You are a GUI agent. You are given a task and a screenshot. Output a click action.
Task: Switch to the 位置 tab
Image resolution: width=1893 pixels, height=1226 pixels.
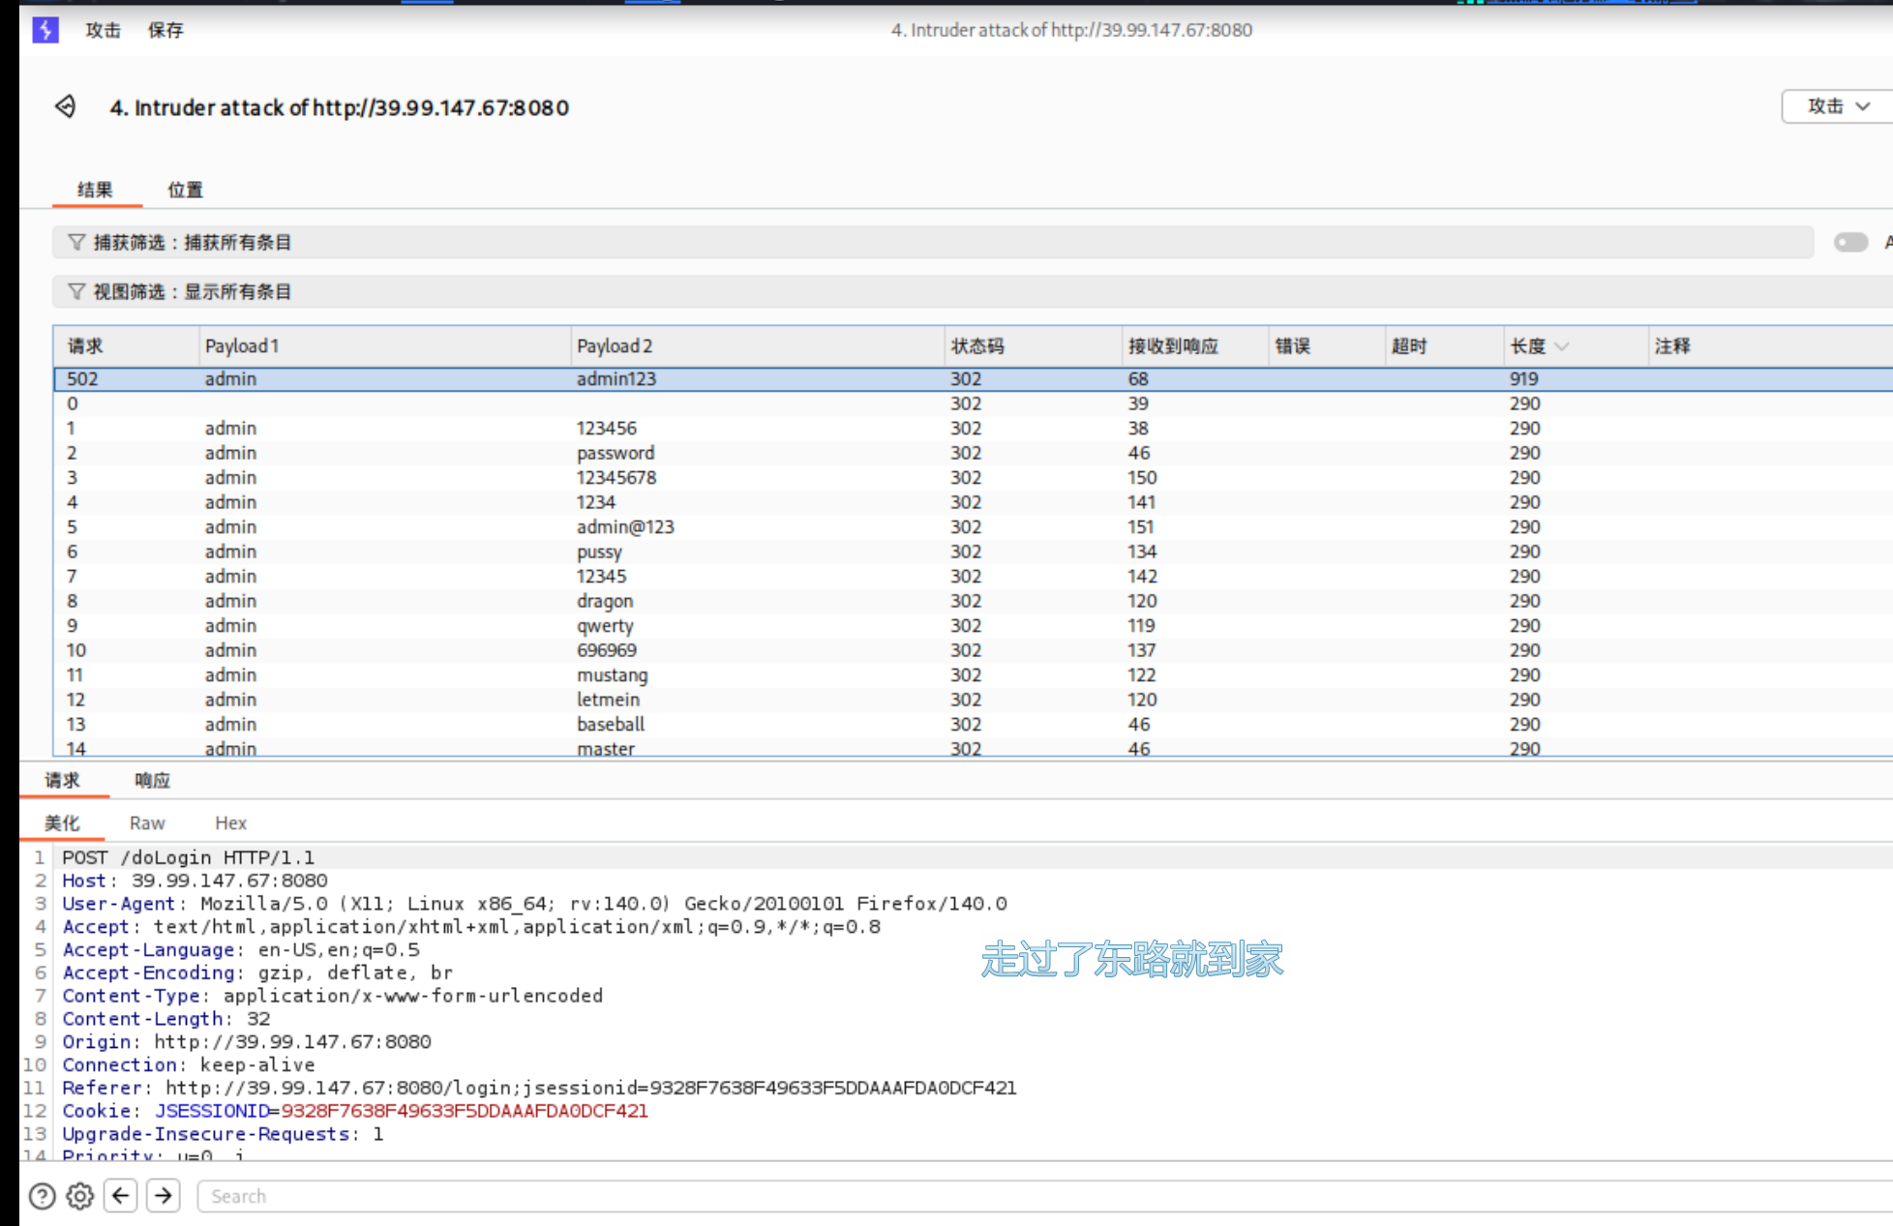tap(185, 190)
